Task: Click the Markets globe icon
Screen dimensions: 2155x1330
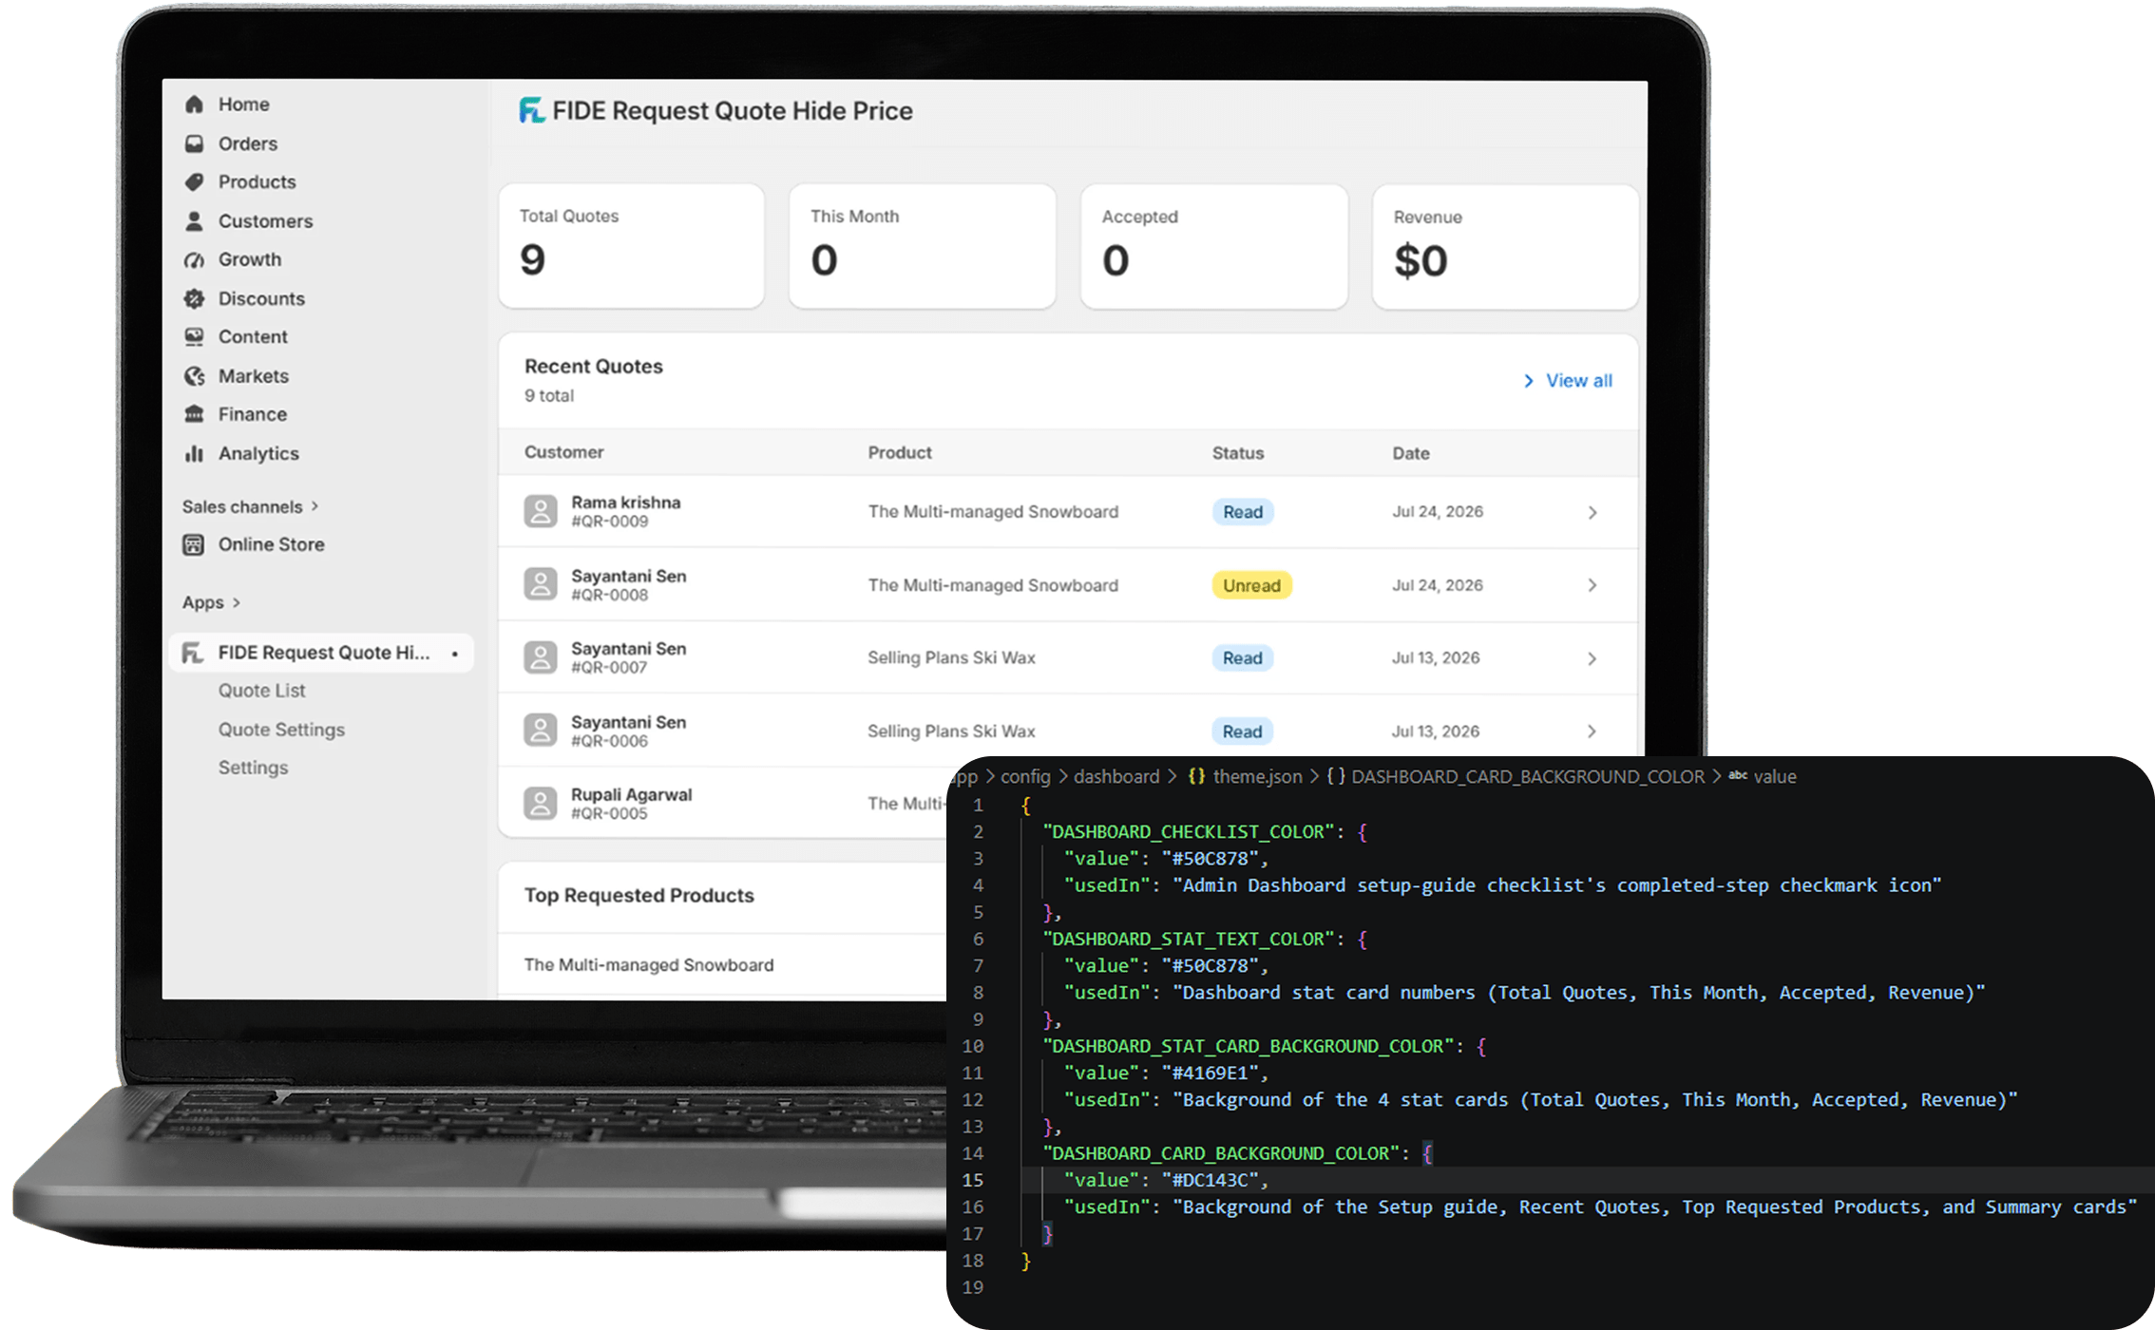Action: click(x=194, y=376)
